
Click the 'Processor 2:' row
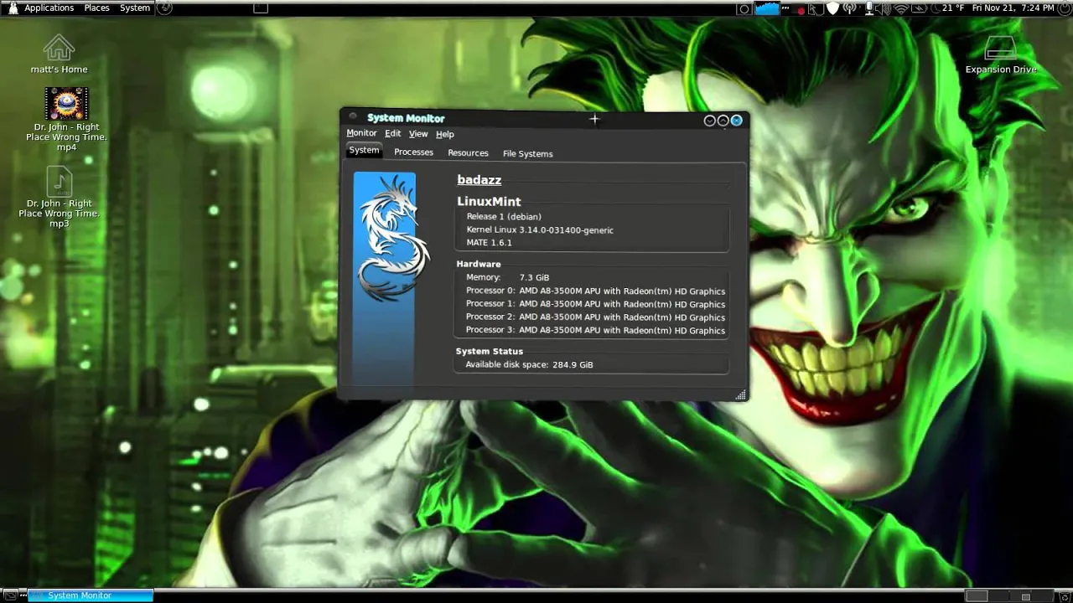(595, 317)
